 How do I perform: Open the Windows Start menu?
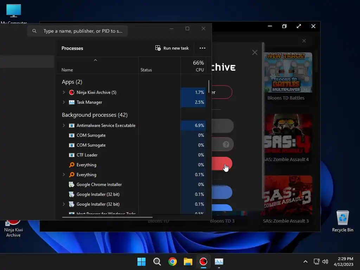point(141,262)
